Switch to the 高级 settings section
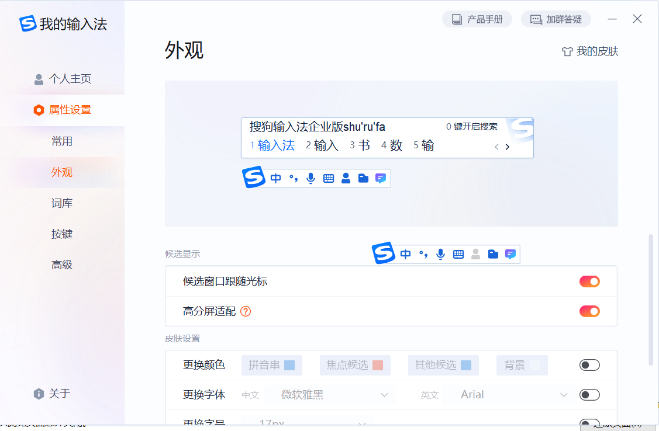This screenshot has height=431, width=659. 62,265
